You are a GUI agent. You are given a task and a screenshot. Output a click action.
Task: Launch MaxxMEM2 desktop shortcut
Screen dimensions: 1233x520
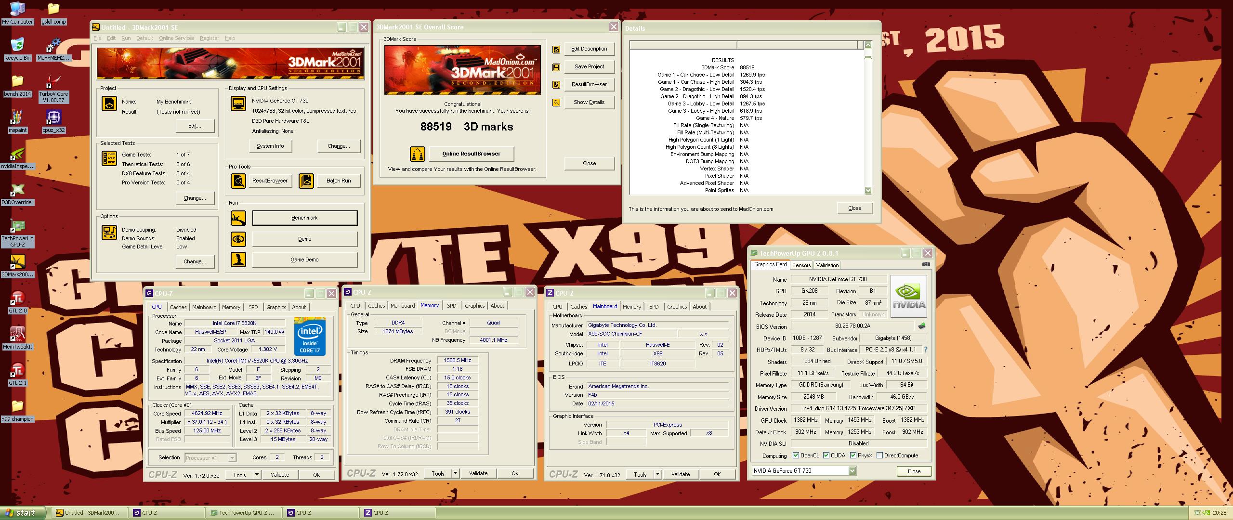[53, 49]
